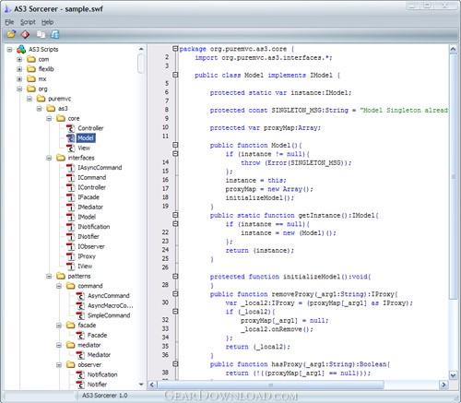Click the red diamond toolbar icon
Viewport: 461px width, 403px height.
tap(25, 34)
